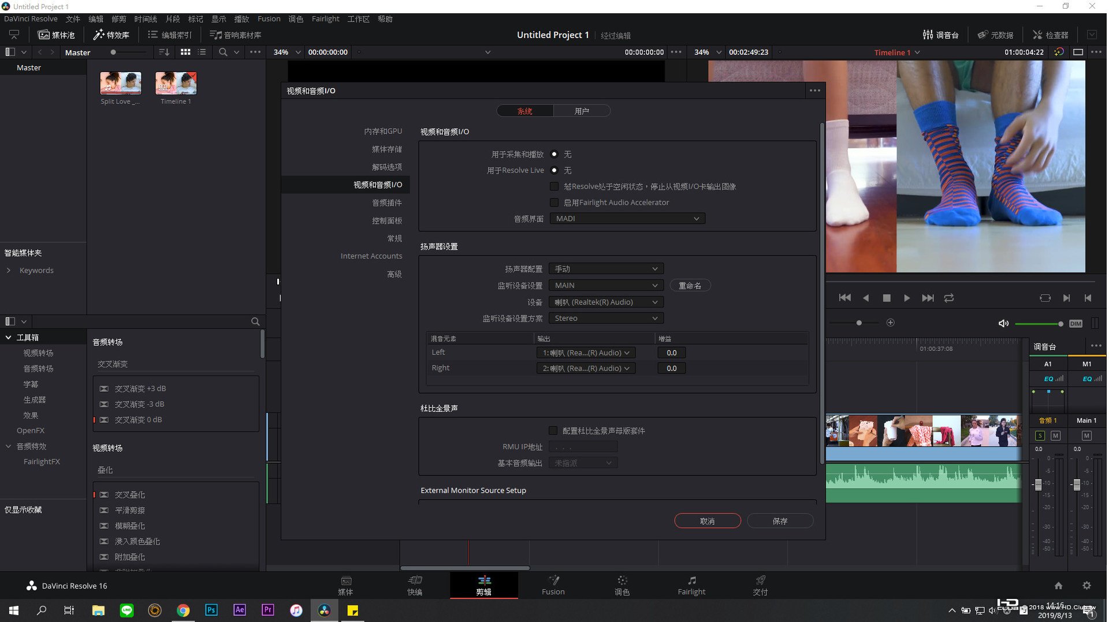Open the 设备 Realtek audio dropdown
The height and width of the screenshot is (622, 1109).
tap(606, 302)
